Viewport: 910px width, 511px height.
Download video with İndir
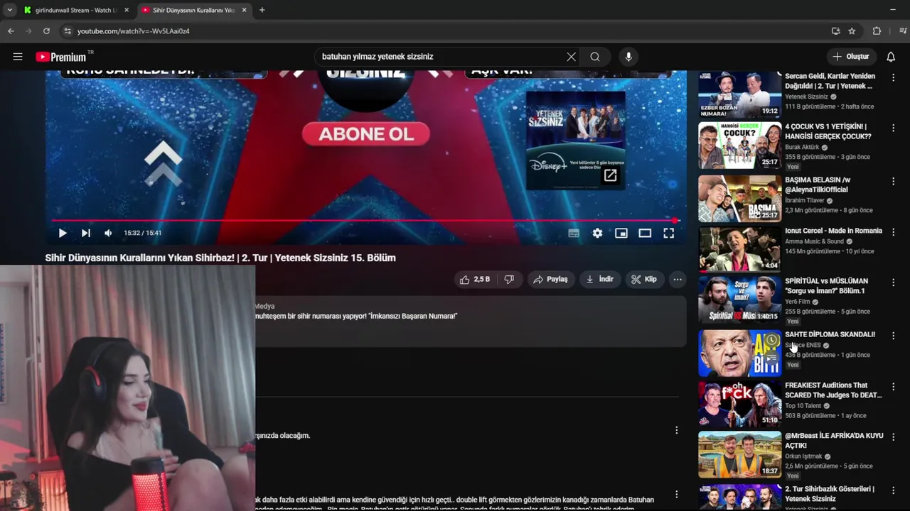(599, 280)
